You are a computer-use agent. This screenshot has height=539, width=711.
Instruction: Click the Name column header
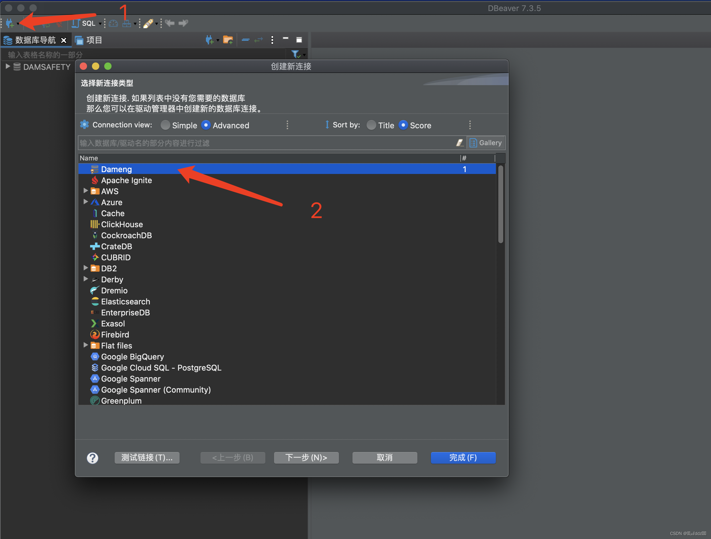pos(269,158)
